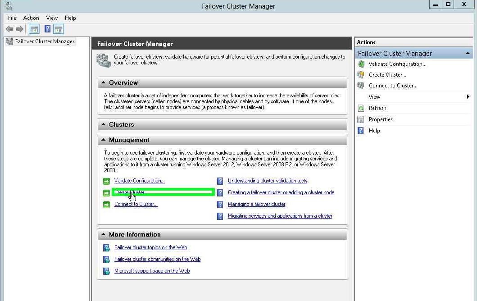477x301 pixels.
Task: Open Failover cluster topics on the Web
Action: pyautogui.click(x=150, y=247)
